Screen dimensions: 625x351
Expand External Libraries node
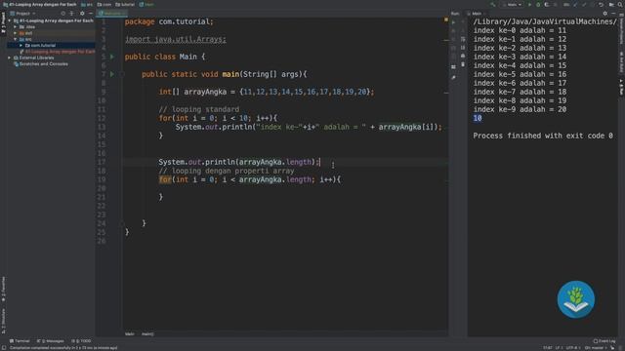pyautogui.click(x=10, y=58)
